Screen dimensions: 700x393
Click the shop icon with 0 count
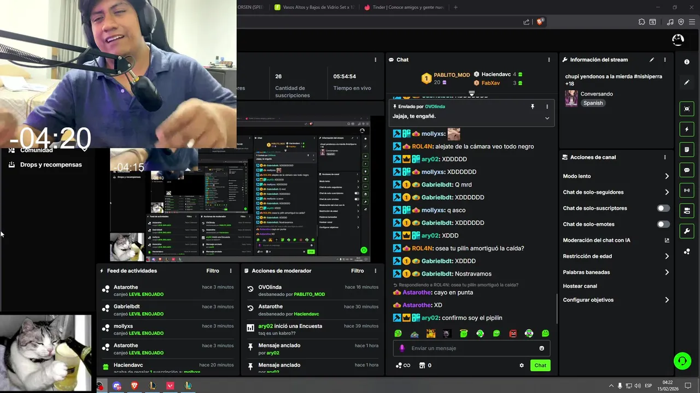(x=425, y=365)
